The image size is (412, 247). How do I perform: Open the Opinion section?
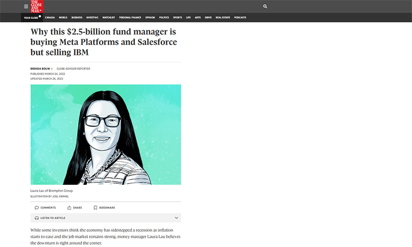tap(150, 17)
